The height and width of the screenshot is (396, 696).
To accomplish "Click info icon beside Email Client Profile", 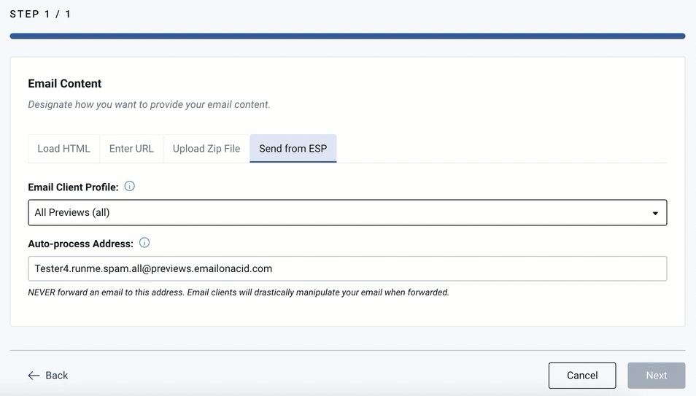I will 129,187.
